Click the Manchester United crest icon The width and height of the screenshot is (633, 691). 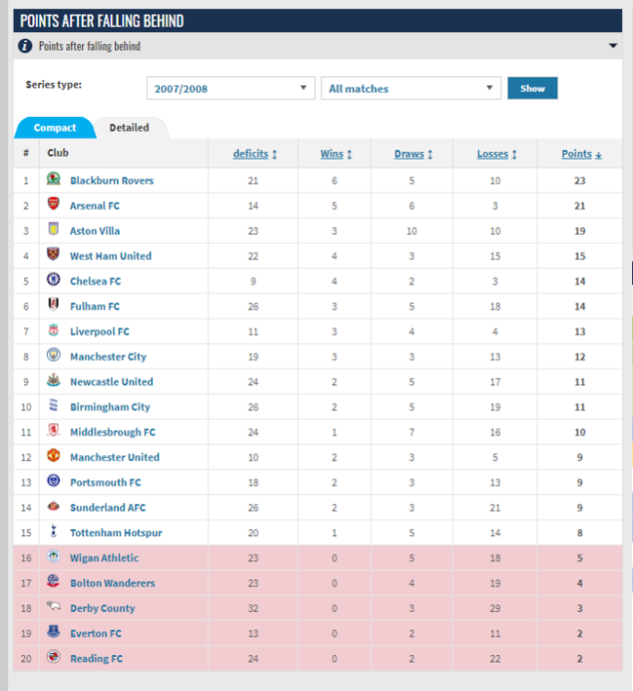point(53,457)
